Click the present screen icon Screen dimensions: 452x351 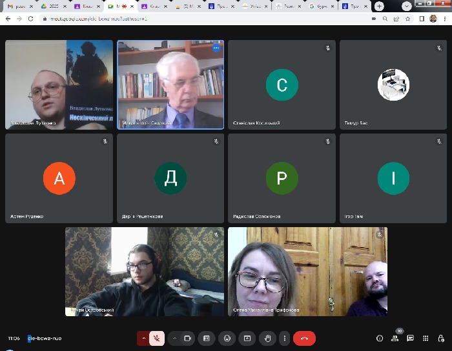pos(246,338)
